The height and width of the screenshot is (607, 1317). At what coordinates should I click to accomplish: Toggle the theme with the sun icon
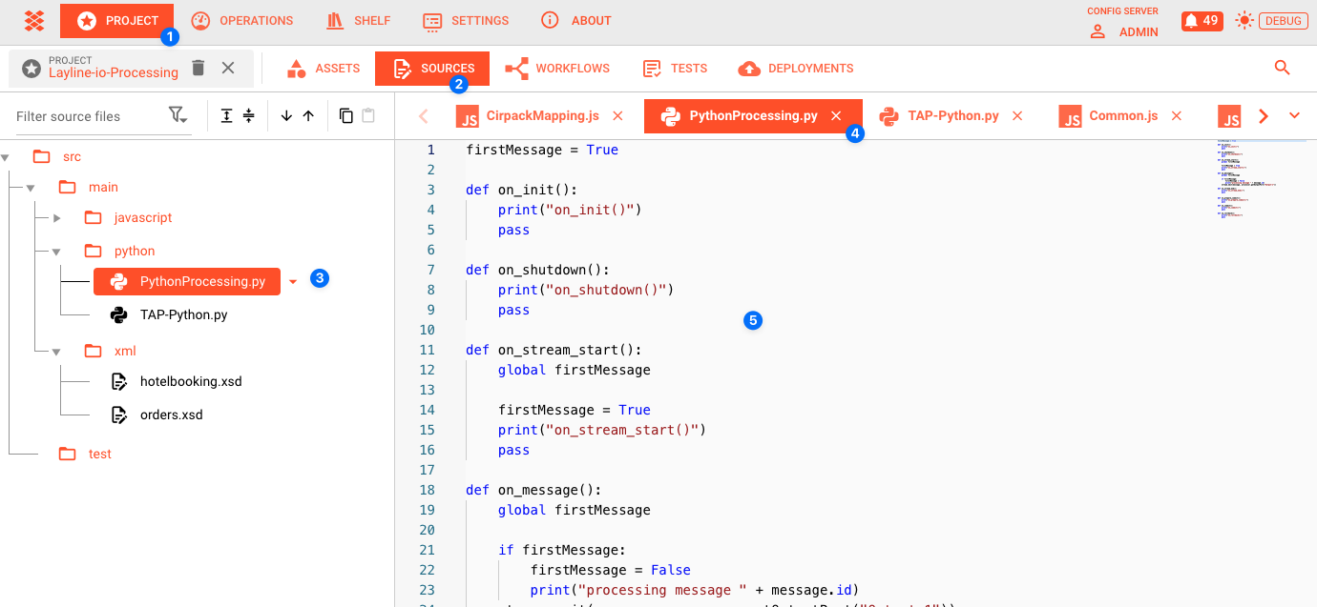[1244, 20]
